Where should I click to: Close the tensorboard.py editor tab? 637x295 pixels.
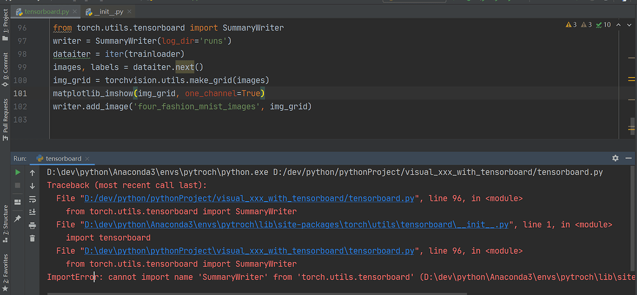click(75, 12)
